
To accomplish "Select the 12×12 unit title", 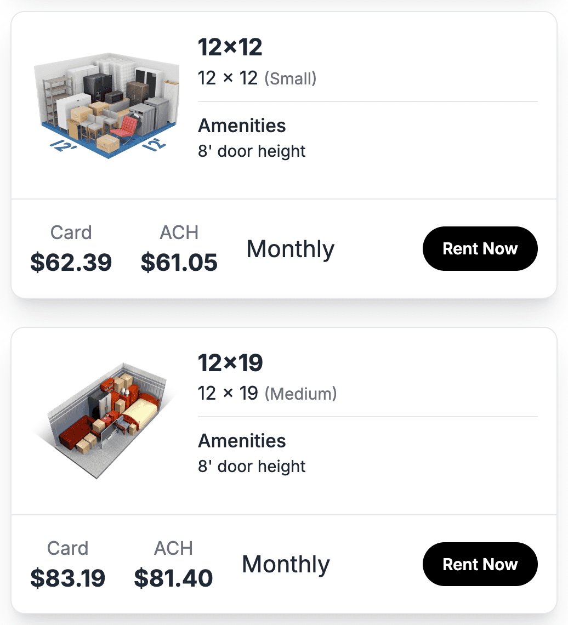I will coord(230,48).
